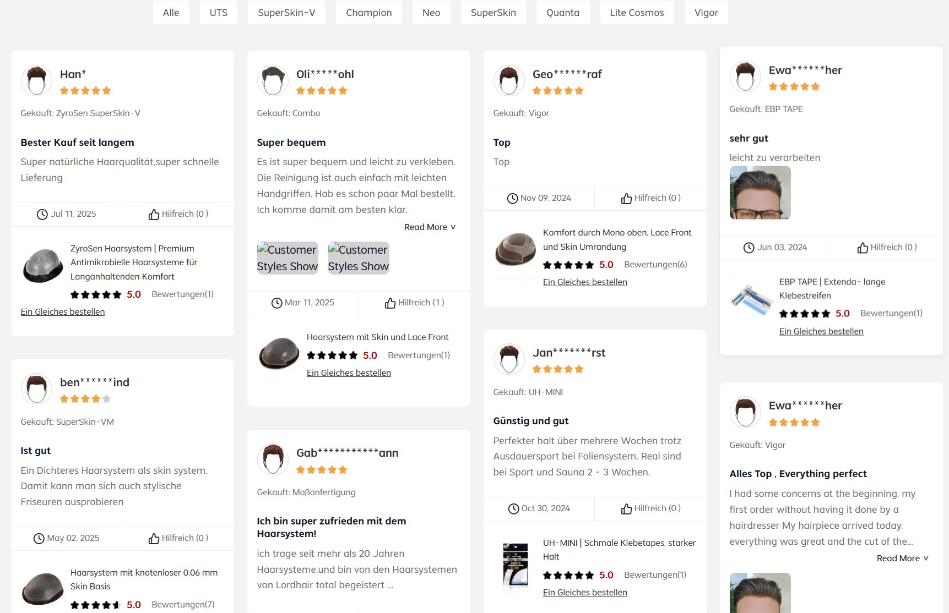The width and height of the screenshot is (949, 613).
Task: Click Bewertungen(7) on knotenloser Skin Basis
Action: click(x=183, y=605)
